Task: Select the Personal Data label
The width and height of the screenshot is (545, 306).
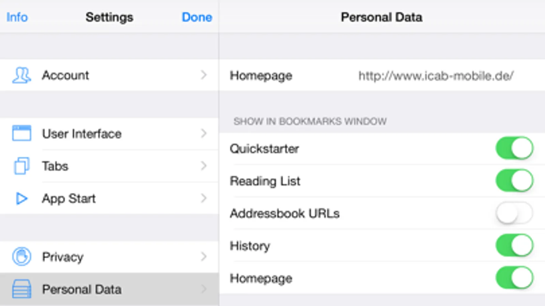Action: 82,289
